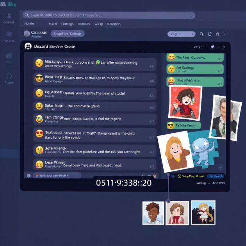Switch to the Exstlogs tab
The height and width of the screenshot is (246, 246).
(x=67, y=24)
